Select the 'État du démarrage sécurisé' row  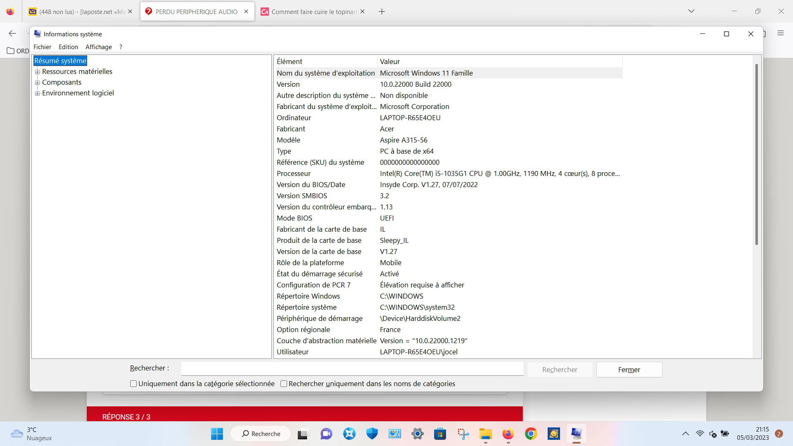(449, 274)
